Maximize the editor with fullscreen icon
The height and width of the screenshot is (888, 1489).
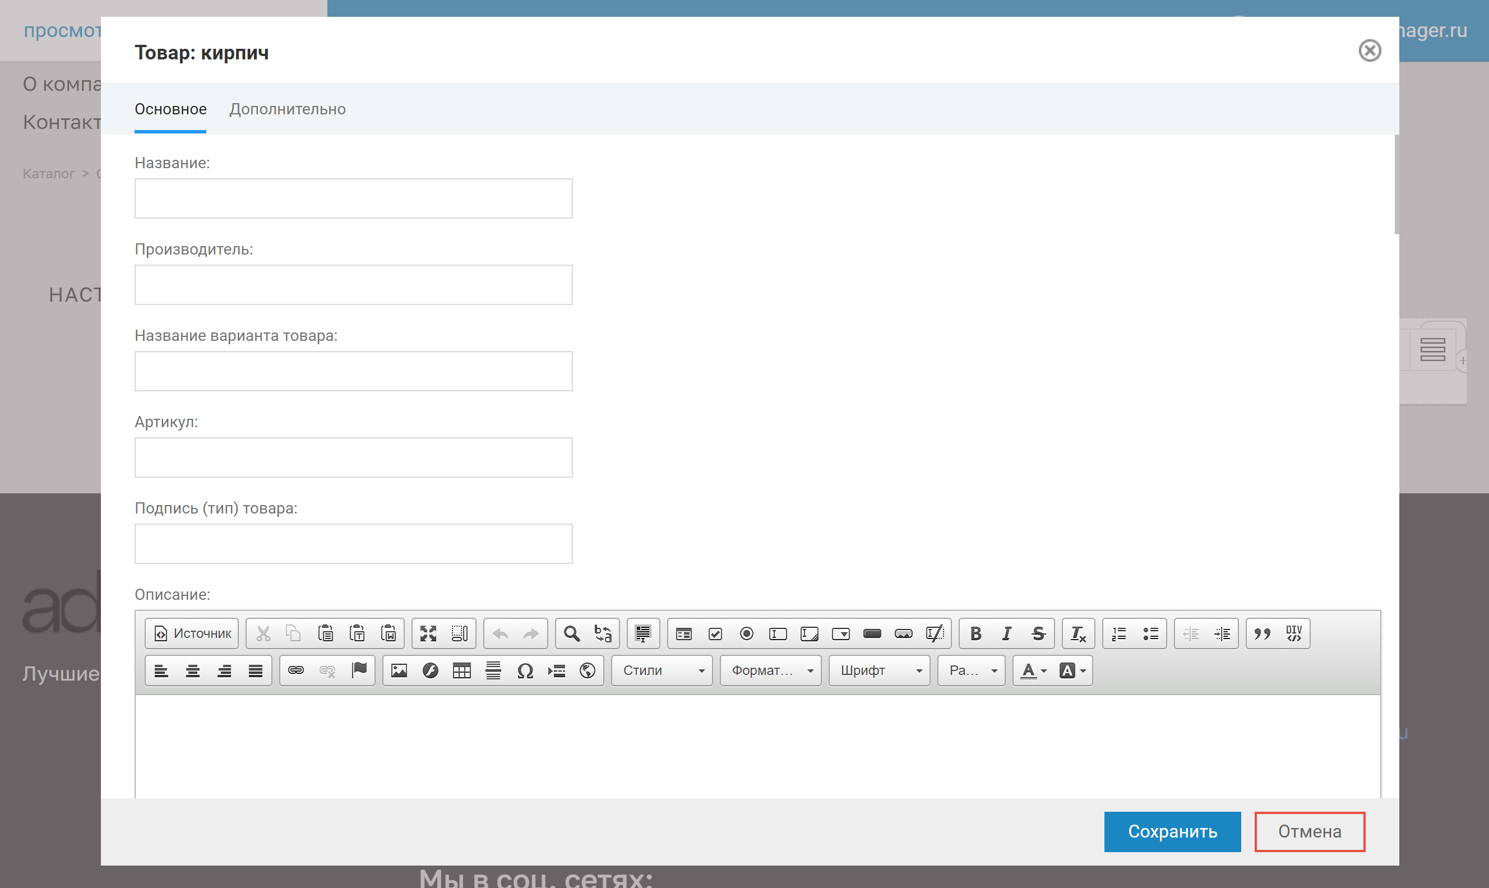(428, 633)
